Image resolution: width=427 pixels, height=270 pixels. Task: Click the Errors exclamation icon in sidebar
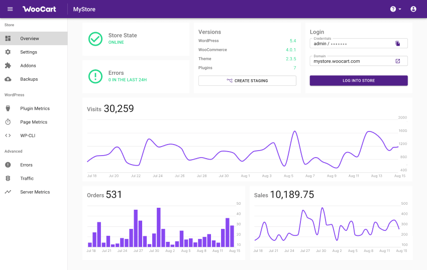tap(8, 165)
